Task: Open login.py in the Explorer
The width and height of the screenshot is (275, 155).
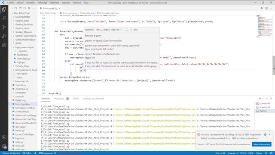Action: coord(21,62)
